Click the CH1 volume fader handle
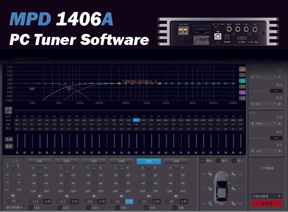The width and height of the screenshot is (288, 212). [x=40, y=172]
